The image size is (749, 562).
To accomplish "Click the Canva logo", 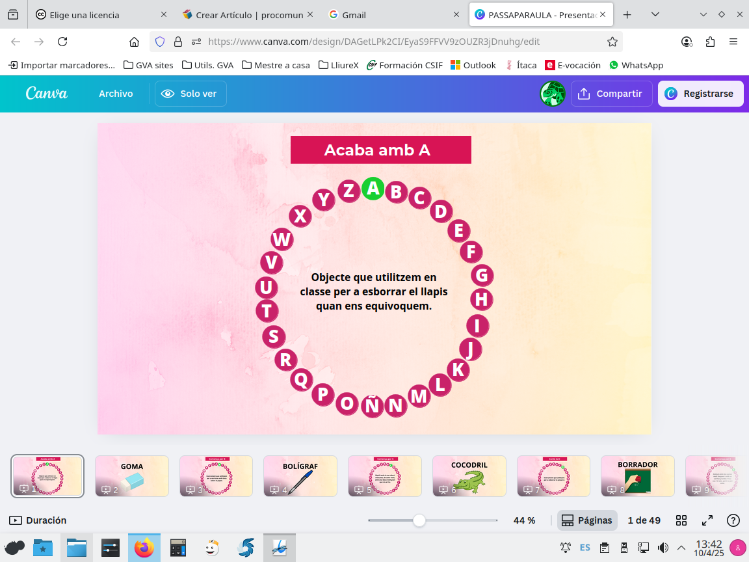I will (x=47, y=94).
